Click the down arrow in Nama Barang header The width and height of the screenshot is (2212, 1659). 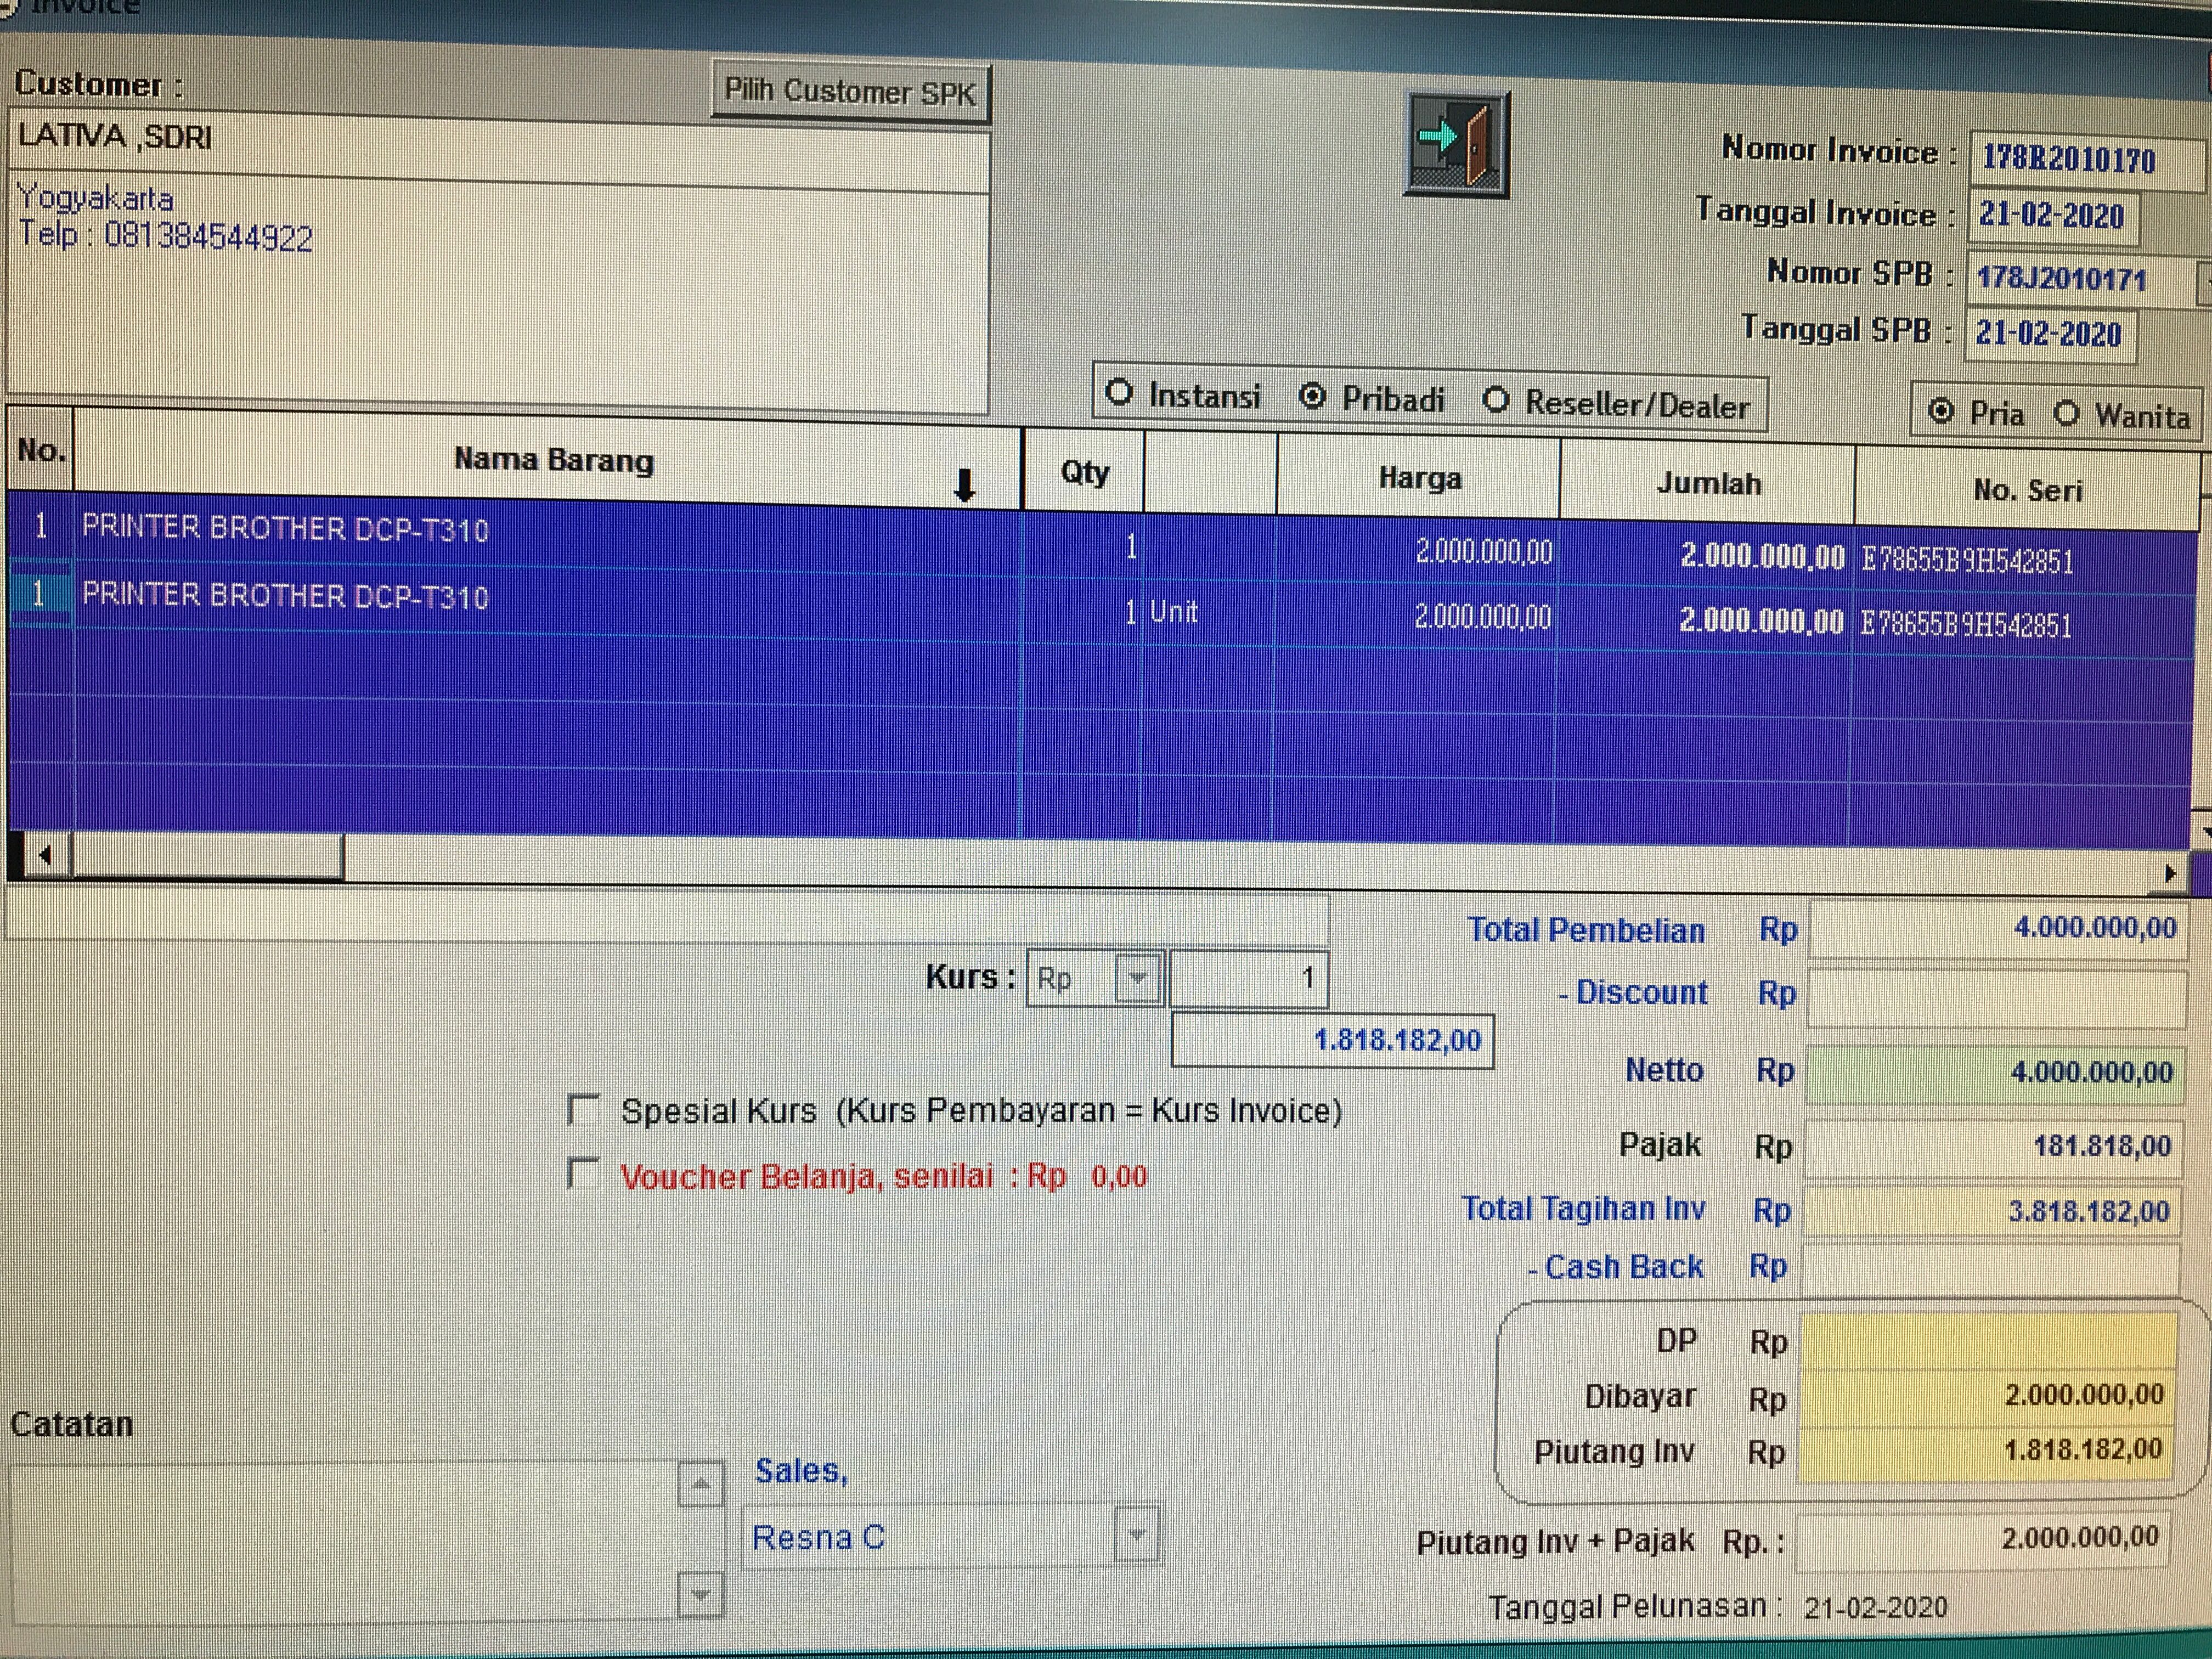[x=964, y=486]
